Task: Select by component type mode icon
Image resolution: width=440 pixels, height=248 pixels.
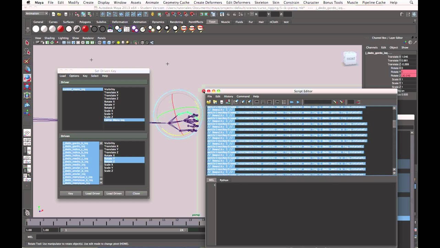Action: click(89, 14)
